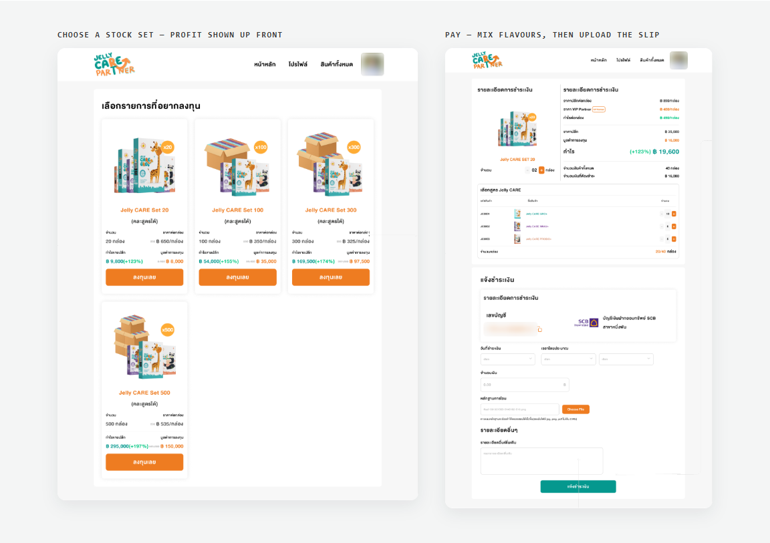Click the x500 badge on the Set 500 card
770x543 pixels.
pos(168,330)
